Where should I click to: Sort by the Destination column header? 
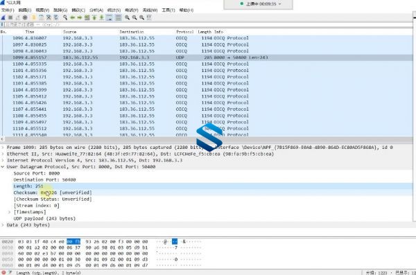(132, 32)
